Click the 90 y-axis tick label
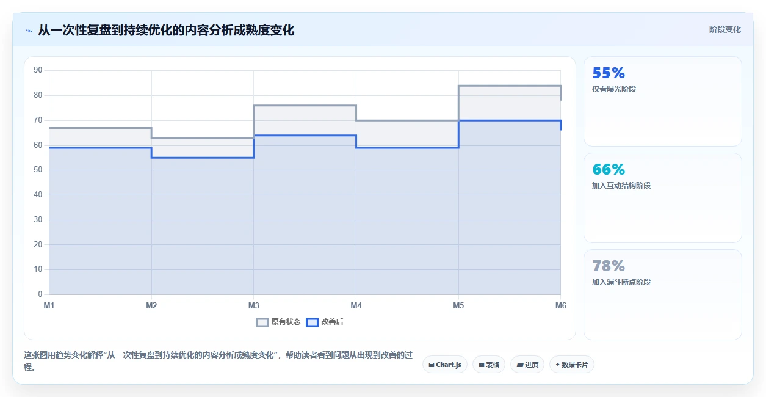 pyautogui.click(x=38, y=70)
